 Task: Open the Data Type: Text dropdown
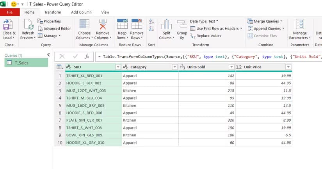pyautogui.click(x=204, y=21)
